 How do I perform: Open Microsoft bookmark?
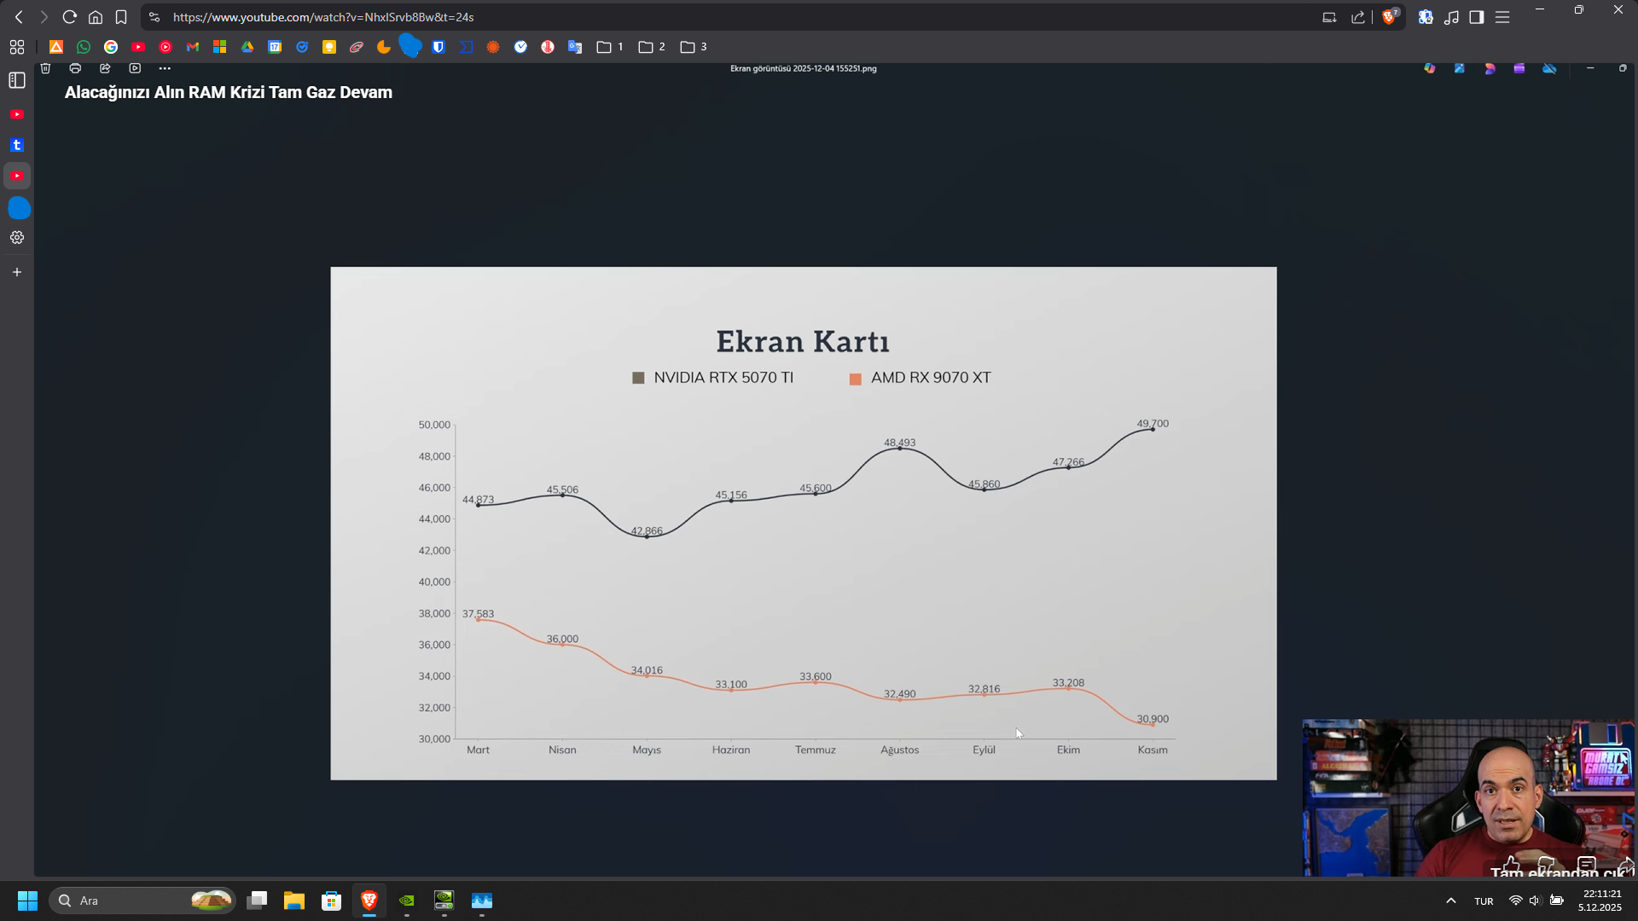tap(220, 47)
